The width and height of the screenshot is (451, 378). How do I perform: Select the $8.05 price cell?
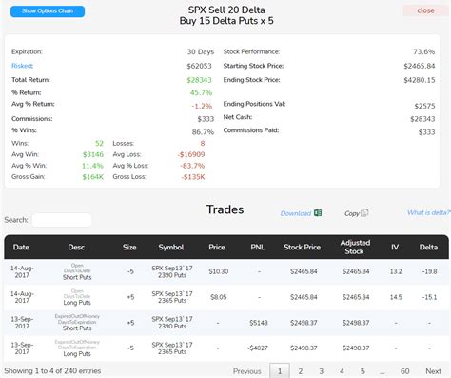tap(219, 297)
